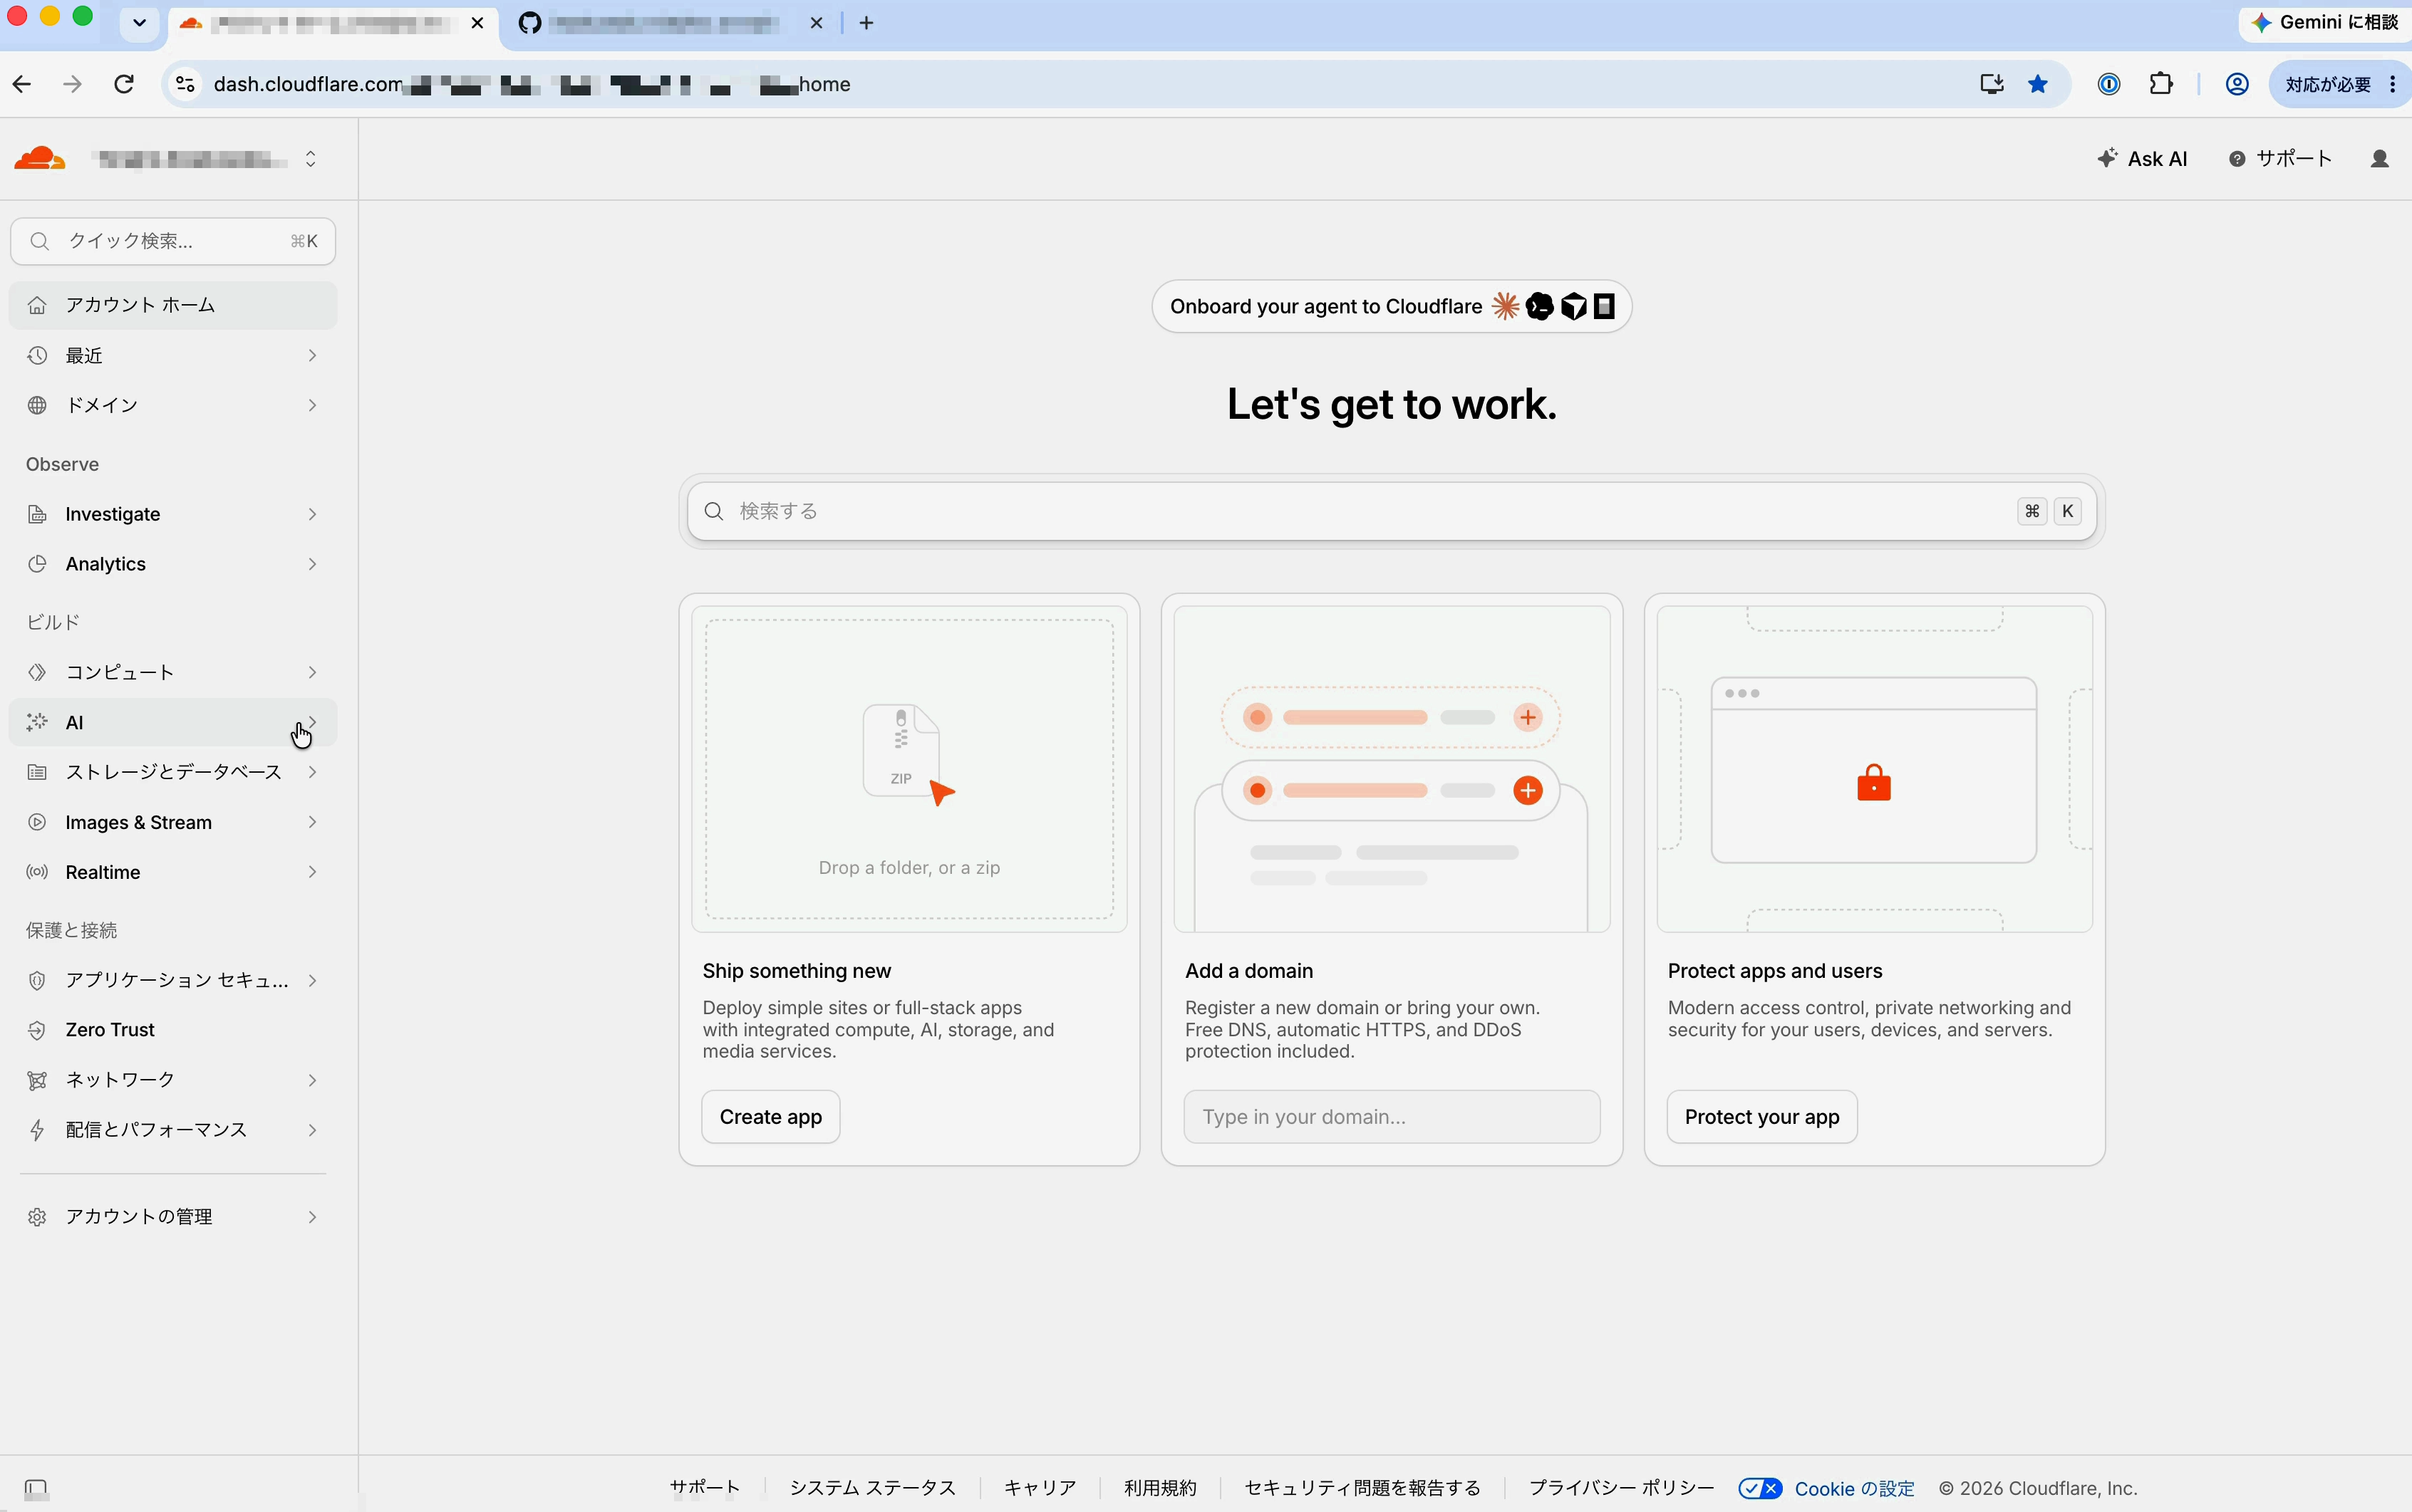The image size is (2412, 1512).
Task: Open the account switcher chevron
Action: point(311,159)
